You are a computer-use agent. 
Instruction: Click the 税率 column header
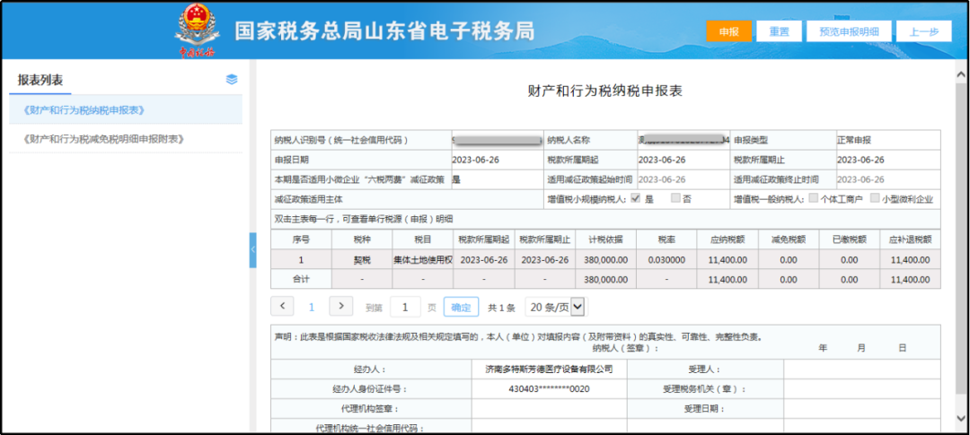coord(666,239)
